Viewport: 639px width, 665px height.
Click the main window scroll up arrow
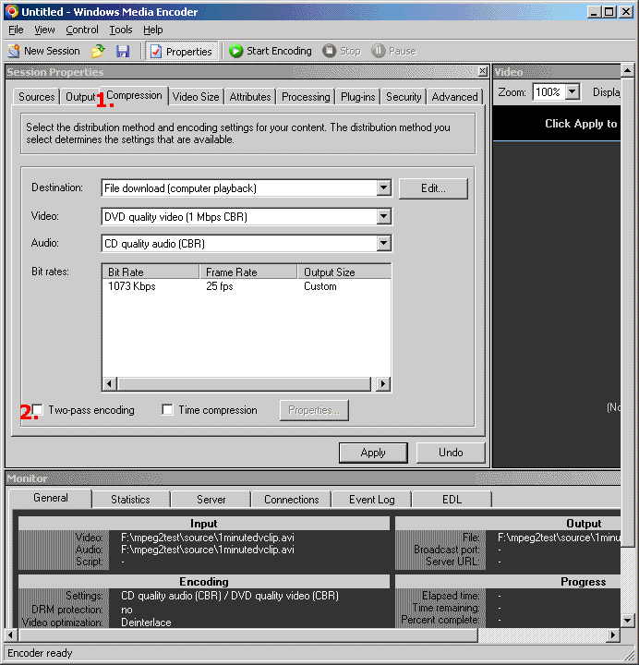click(628, 70)
